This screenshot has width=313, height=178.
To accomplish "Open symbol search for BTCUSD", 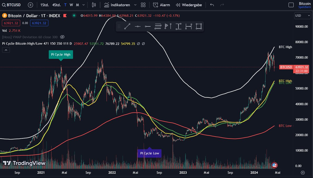I will point(12,5).
